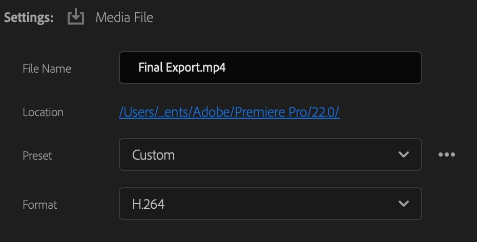Screen dimensions: 477x242
Task: Click the Location label
Action: point(43,113)
